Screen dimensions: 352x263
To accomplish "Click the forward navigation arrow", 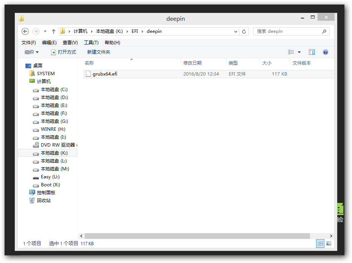I will coord(36,31).
